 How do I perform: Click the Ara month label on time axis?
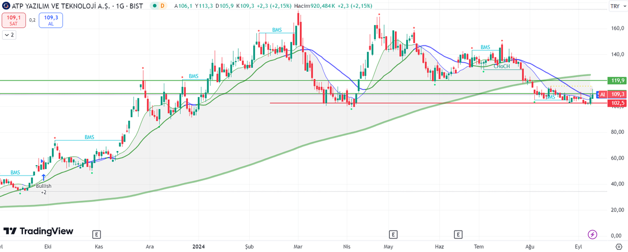coord(150,246)
